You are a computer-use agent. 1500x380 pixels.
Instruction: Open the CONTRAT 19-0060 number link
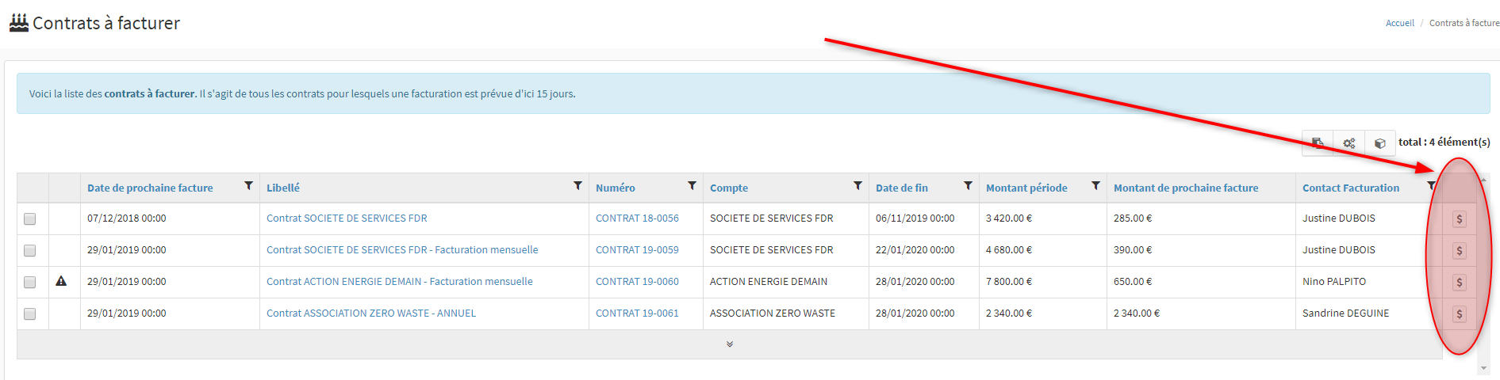click(x=637, y=282)
